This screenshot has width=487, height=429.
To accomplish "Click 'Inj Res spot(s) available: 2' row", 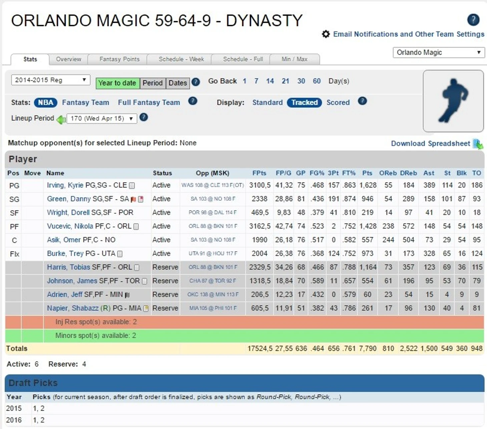I will (245, 322).
